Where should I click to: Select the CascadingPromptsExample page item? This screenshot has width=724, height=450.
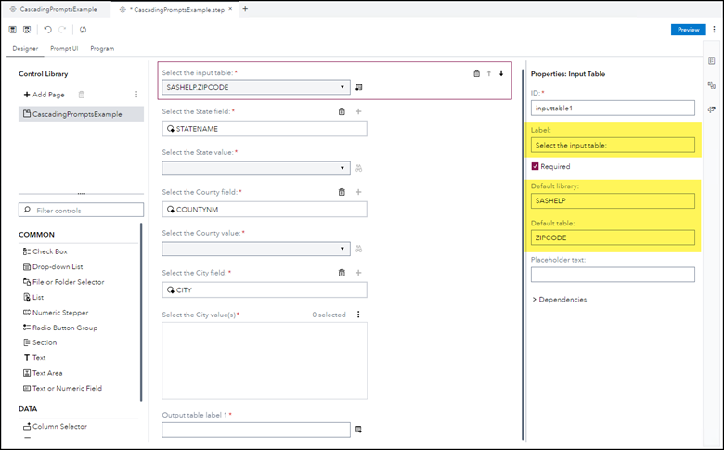click(82, 114)
